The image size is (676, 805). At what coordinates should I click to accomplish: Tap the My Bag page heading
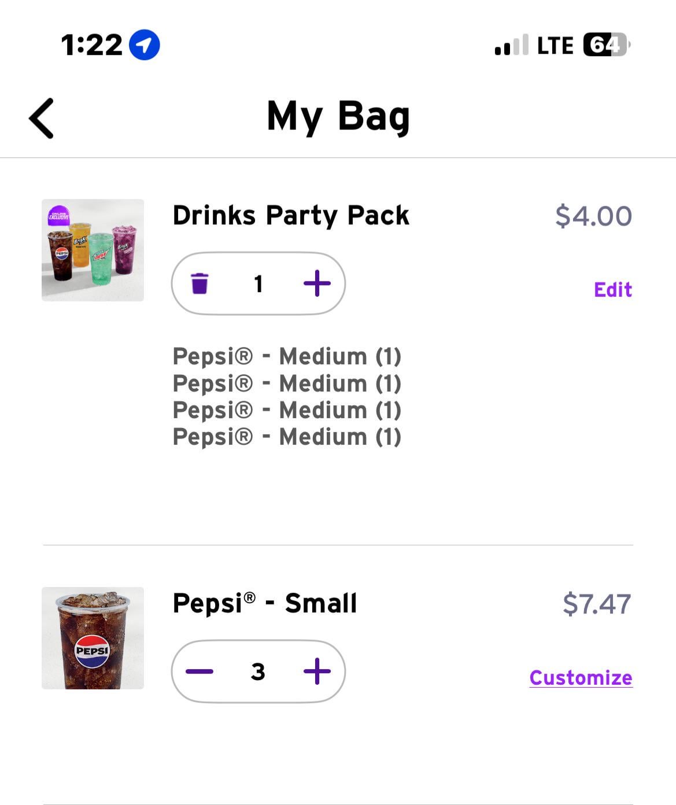point(338,116)
